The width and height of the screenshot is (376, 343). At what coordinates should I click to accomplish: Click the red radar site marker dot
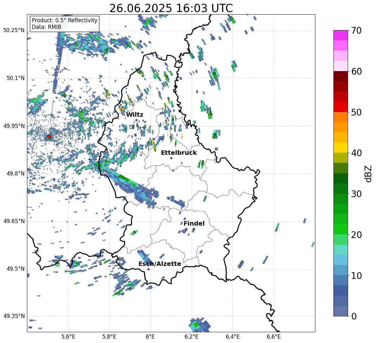click(49, 137)
